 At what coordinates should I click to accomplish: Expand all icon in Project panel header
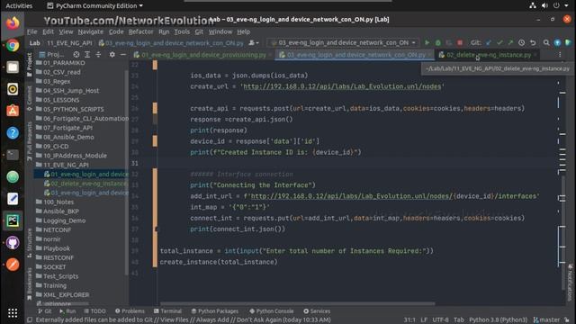87,54
